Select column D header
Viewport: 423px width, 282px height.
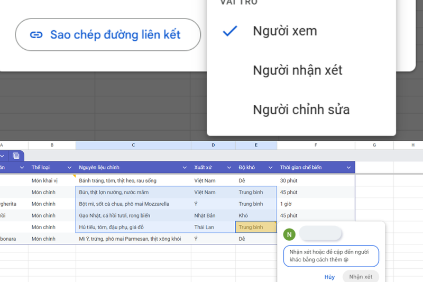213,145
